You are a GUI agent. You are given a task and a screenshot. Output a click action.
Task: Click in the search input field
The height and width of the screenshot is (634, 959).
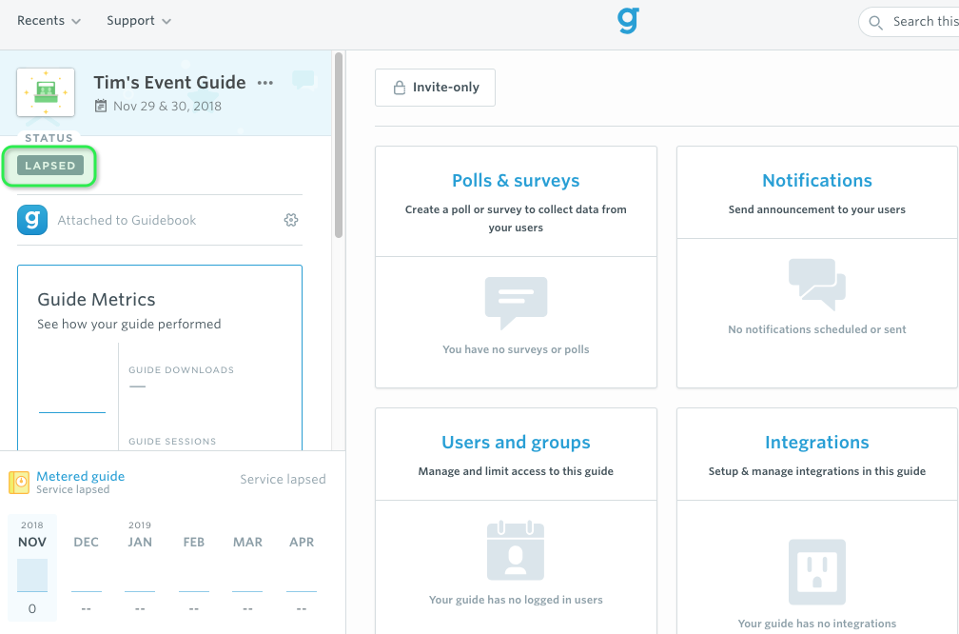909,22
